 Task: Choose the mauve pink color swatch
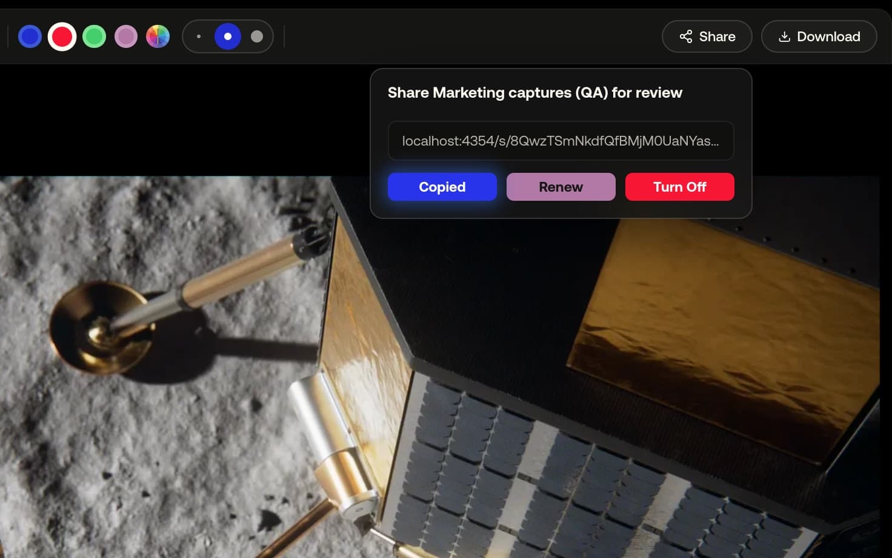(x=126, y=36)
